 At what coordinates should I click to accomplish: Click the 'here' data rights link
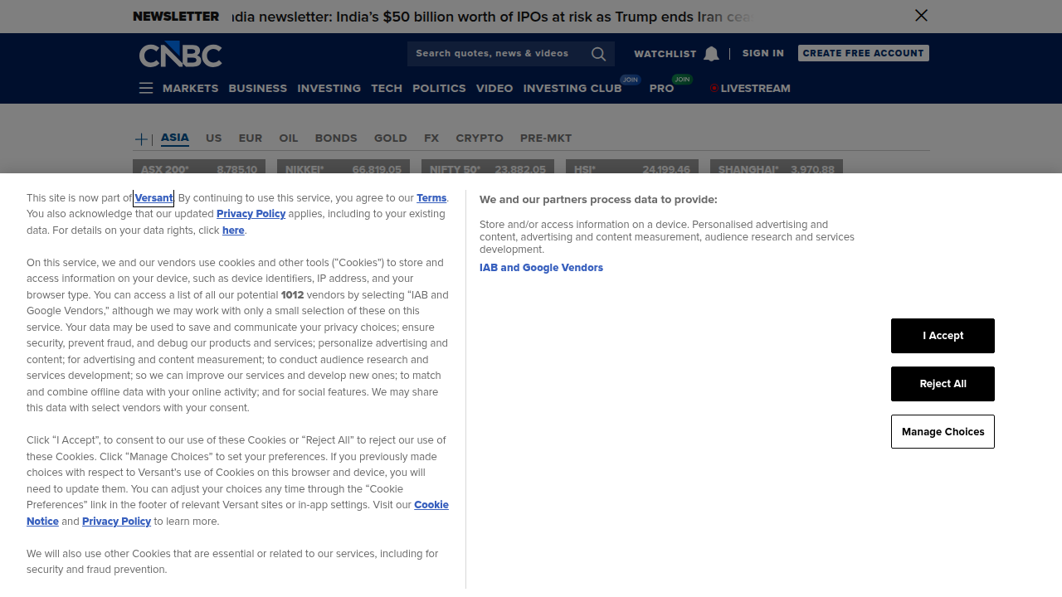pyautogui.click(x=233, y=231)
